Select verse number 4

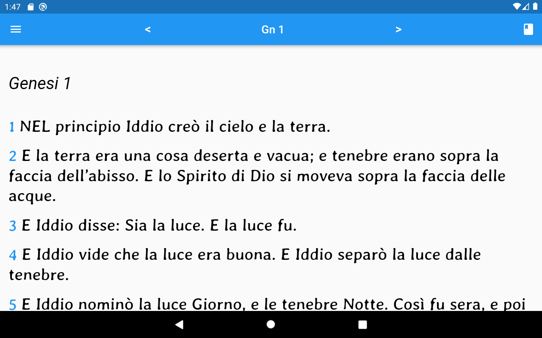13,255
